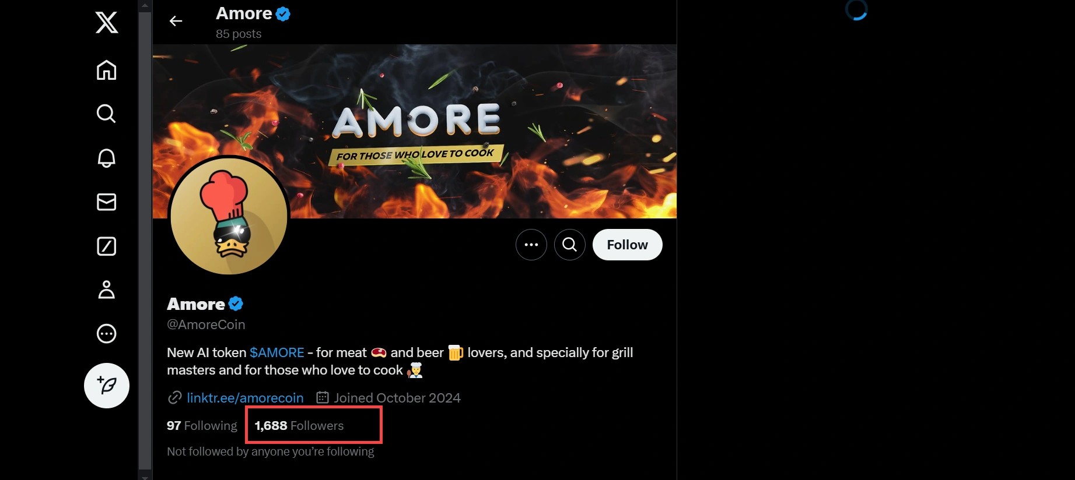
Task: Click the scrollbar down arrow
Action: point(145,476)
